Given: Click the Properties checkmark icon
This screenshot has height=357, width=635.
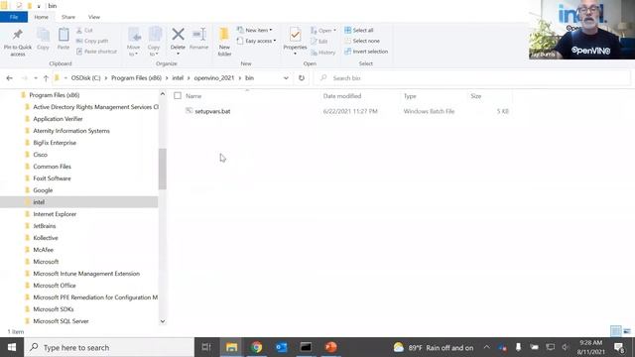Looking at the screenshot, I should 296,35.
